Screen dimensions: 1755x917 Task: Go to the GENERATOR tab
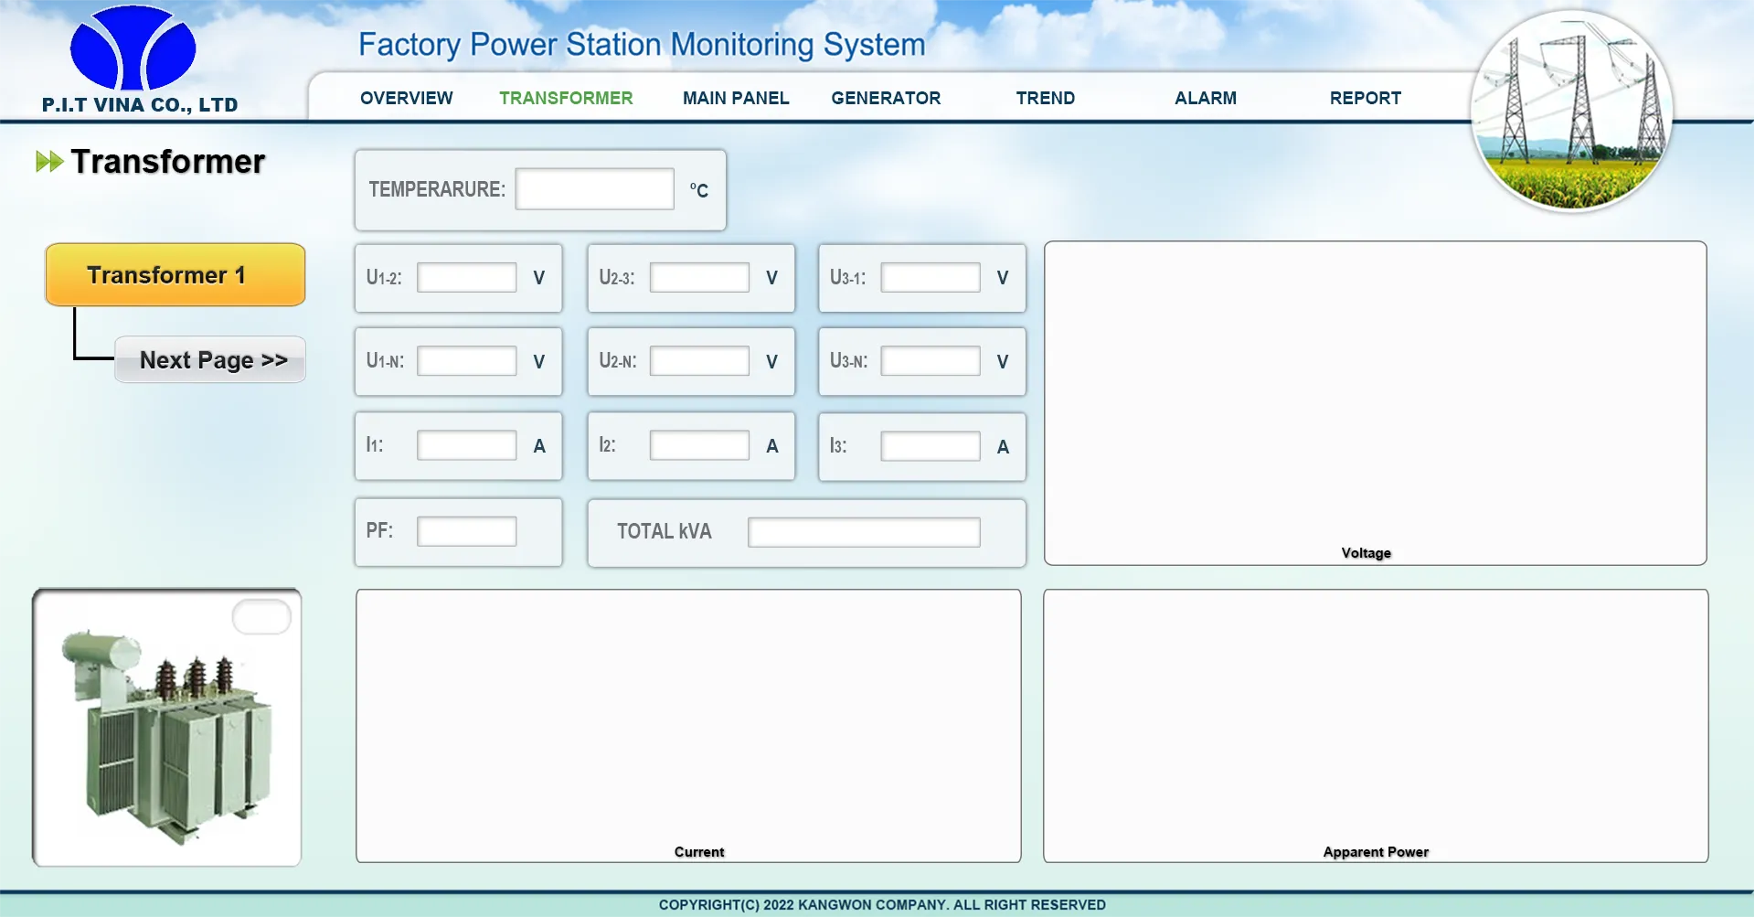coord(886,98)
